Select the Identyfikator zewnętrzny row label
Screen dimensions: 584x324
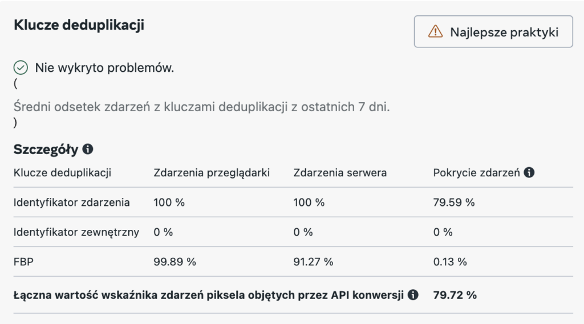[x=76, y=232]
